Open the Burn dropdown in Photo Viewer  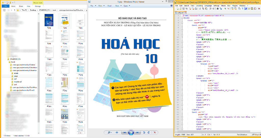tap(118, 5)
